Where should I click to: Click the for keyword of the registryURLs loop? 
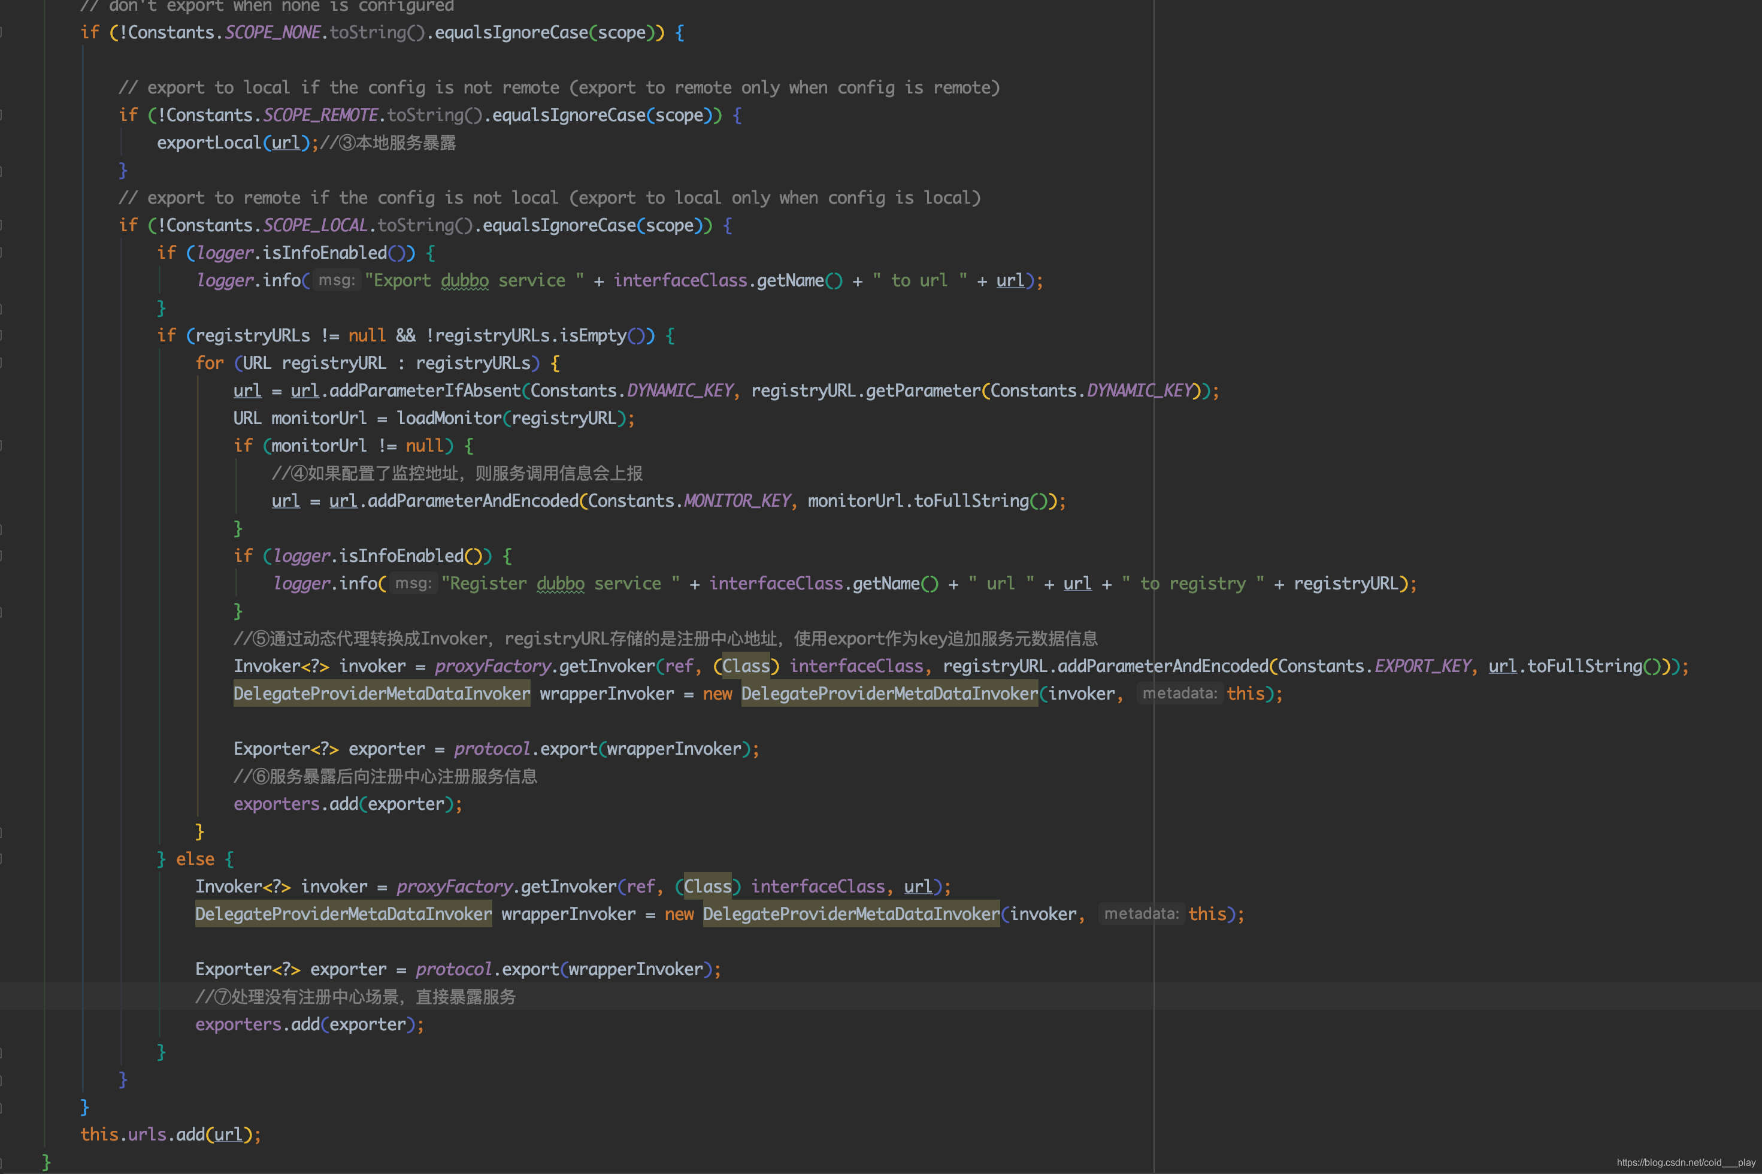tap(210, 363)
